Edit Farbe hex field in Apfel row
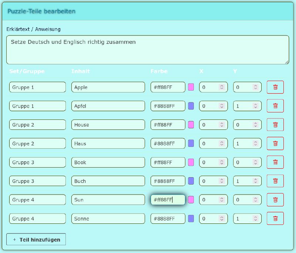The image size is (296, 253). (x=168, y=106)
